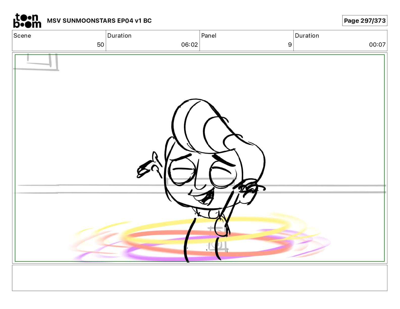Screen dimensions: 400x309
Task: Click the panel number value '9'
Action: coord(290,45)
